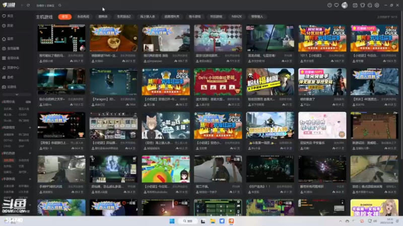
Task: Select the 全部 (All) filter tab
Action: pyautogui.click(x=65, y=17)
